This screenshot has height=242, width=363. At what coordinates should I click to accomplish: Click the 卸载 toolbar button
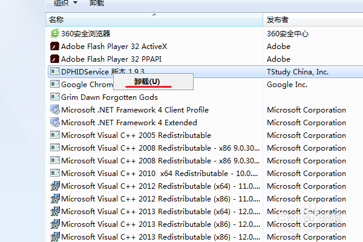(x=97, y=3)
